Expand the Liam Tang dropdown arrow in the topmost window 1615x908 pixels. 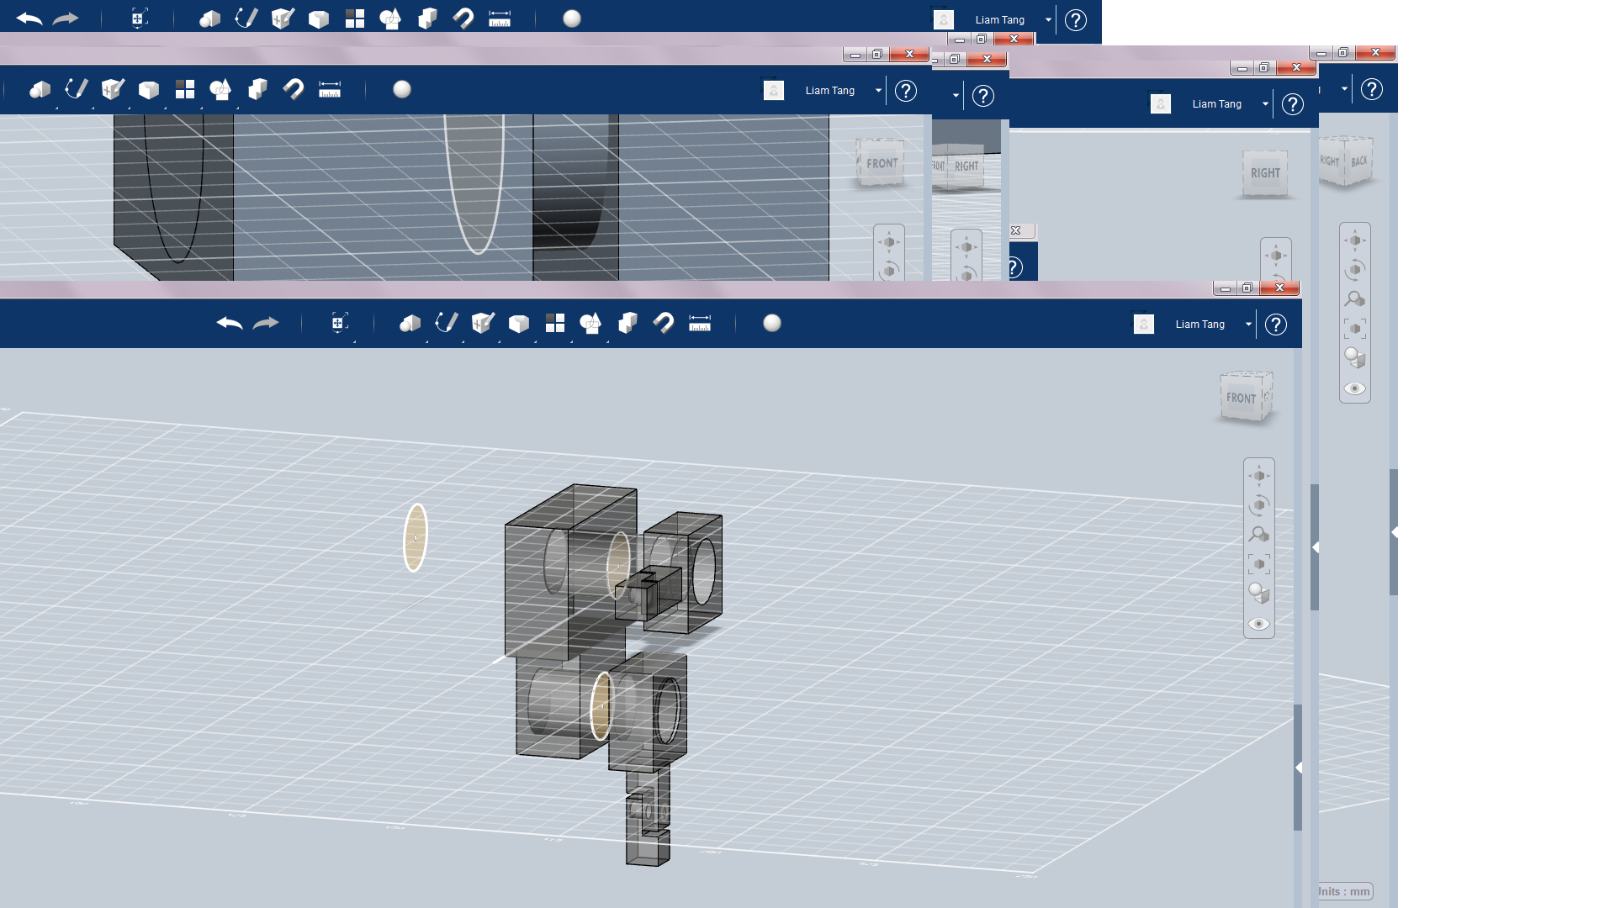(1048, 20)
